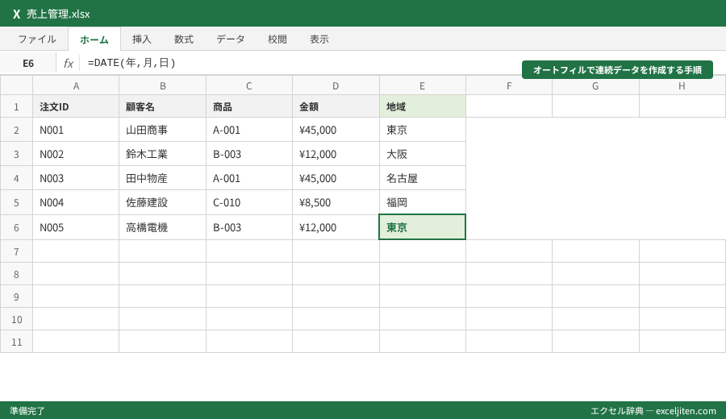Switch to the データ tab
The width and height of the screenshot is (726, 419).
click(x=230, y=39)
